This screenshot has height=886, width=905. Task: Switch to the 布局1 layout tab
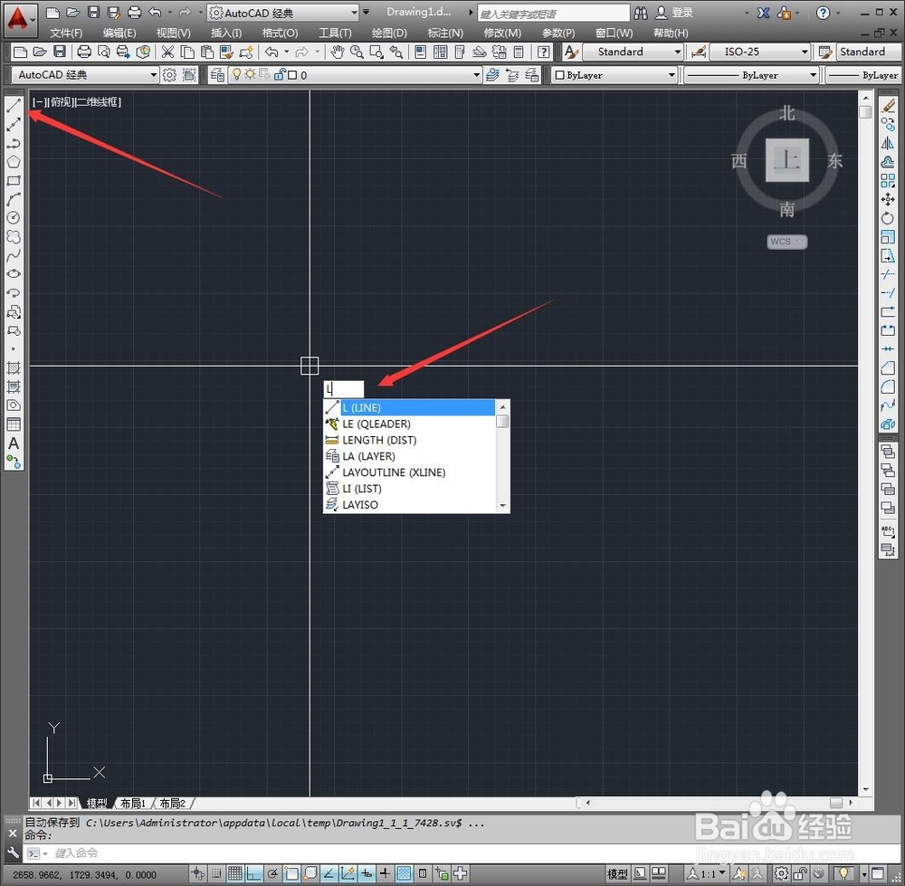click(133, 803)
